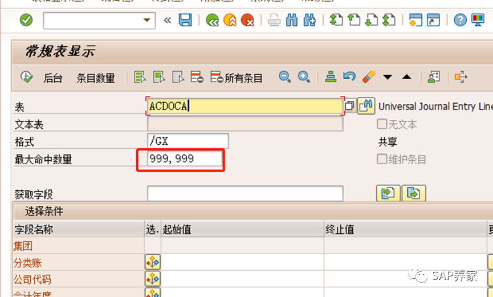Click the orange Exit icon

pyautogui.click(x=230, y=21)
